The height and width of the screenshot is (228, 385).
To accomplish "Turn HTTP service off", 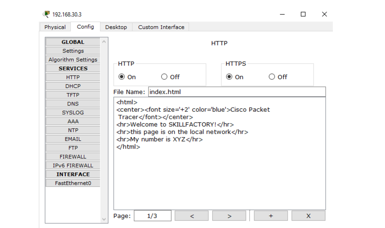I will [x=164, y=77].
